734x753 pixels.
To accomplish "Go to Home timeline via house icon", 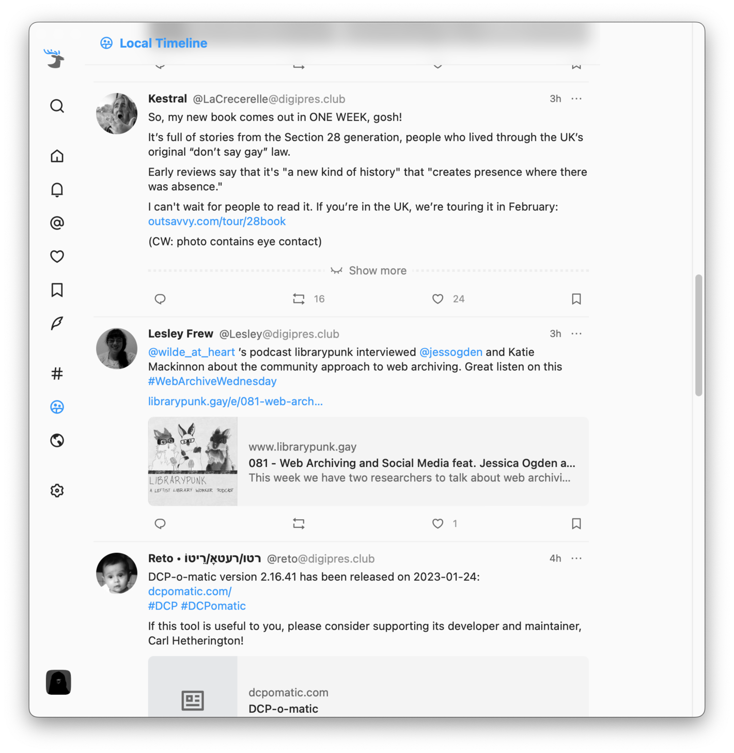I will (57, 156).
